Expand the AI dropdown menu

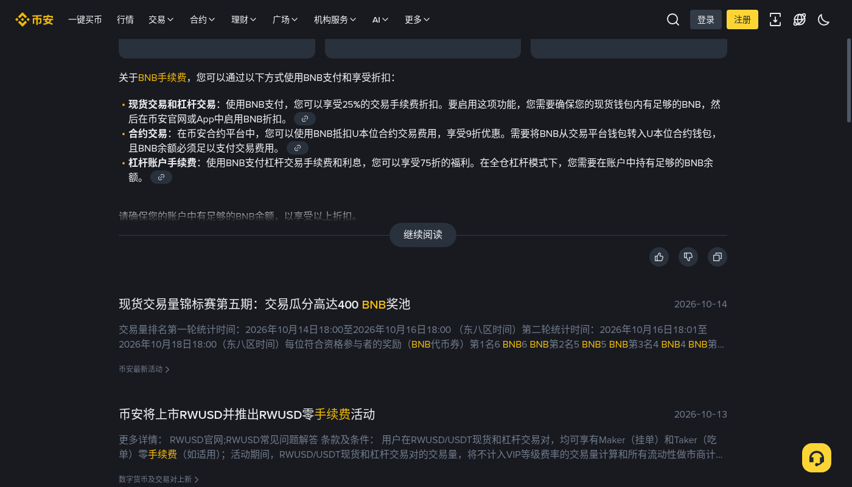point(381,19)
